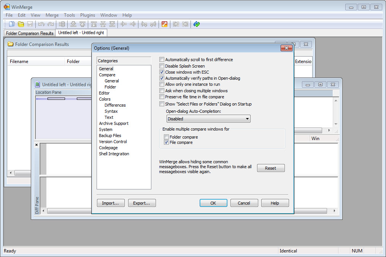Select top-level General category
The width and height of the screenshot is (386, 257).
pyautogui.click(x=106, y=69)
